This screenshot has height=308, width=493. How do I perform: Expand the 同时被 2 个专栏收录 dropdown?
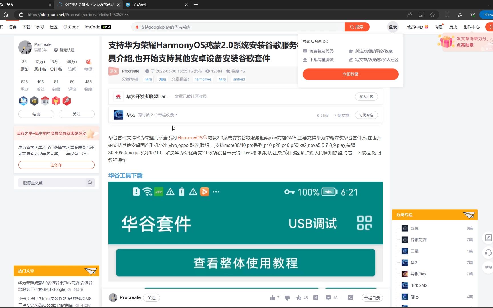157,115
